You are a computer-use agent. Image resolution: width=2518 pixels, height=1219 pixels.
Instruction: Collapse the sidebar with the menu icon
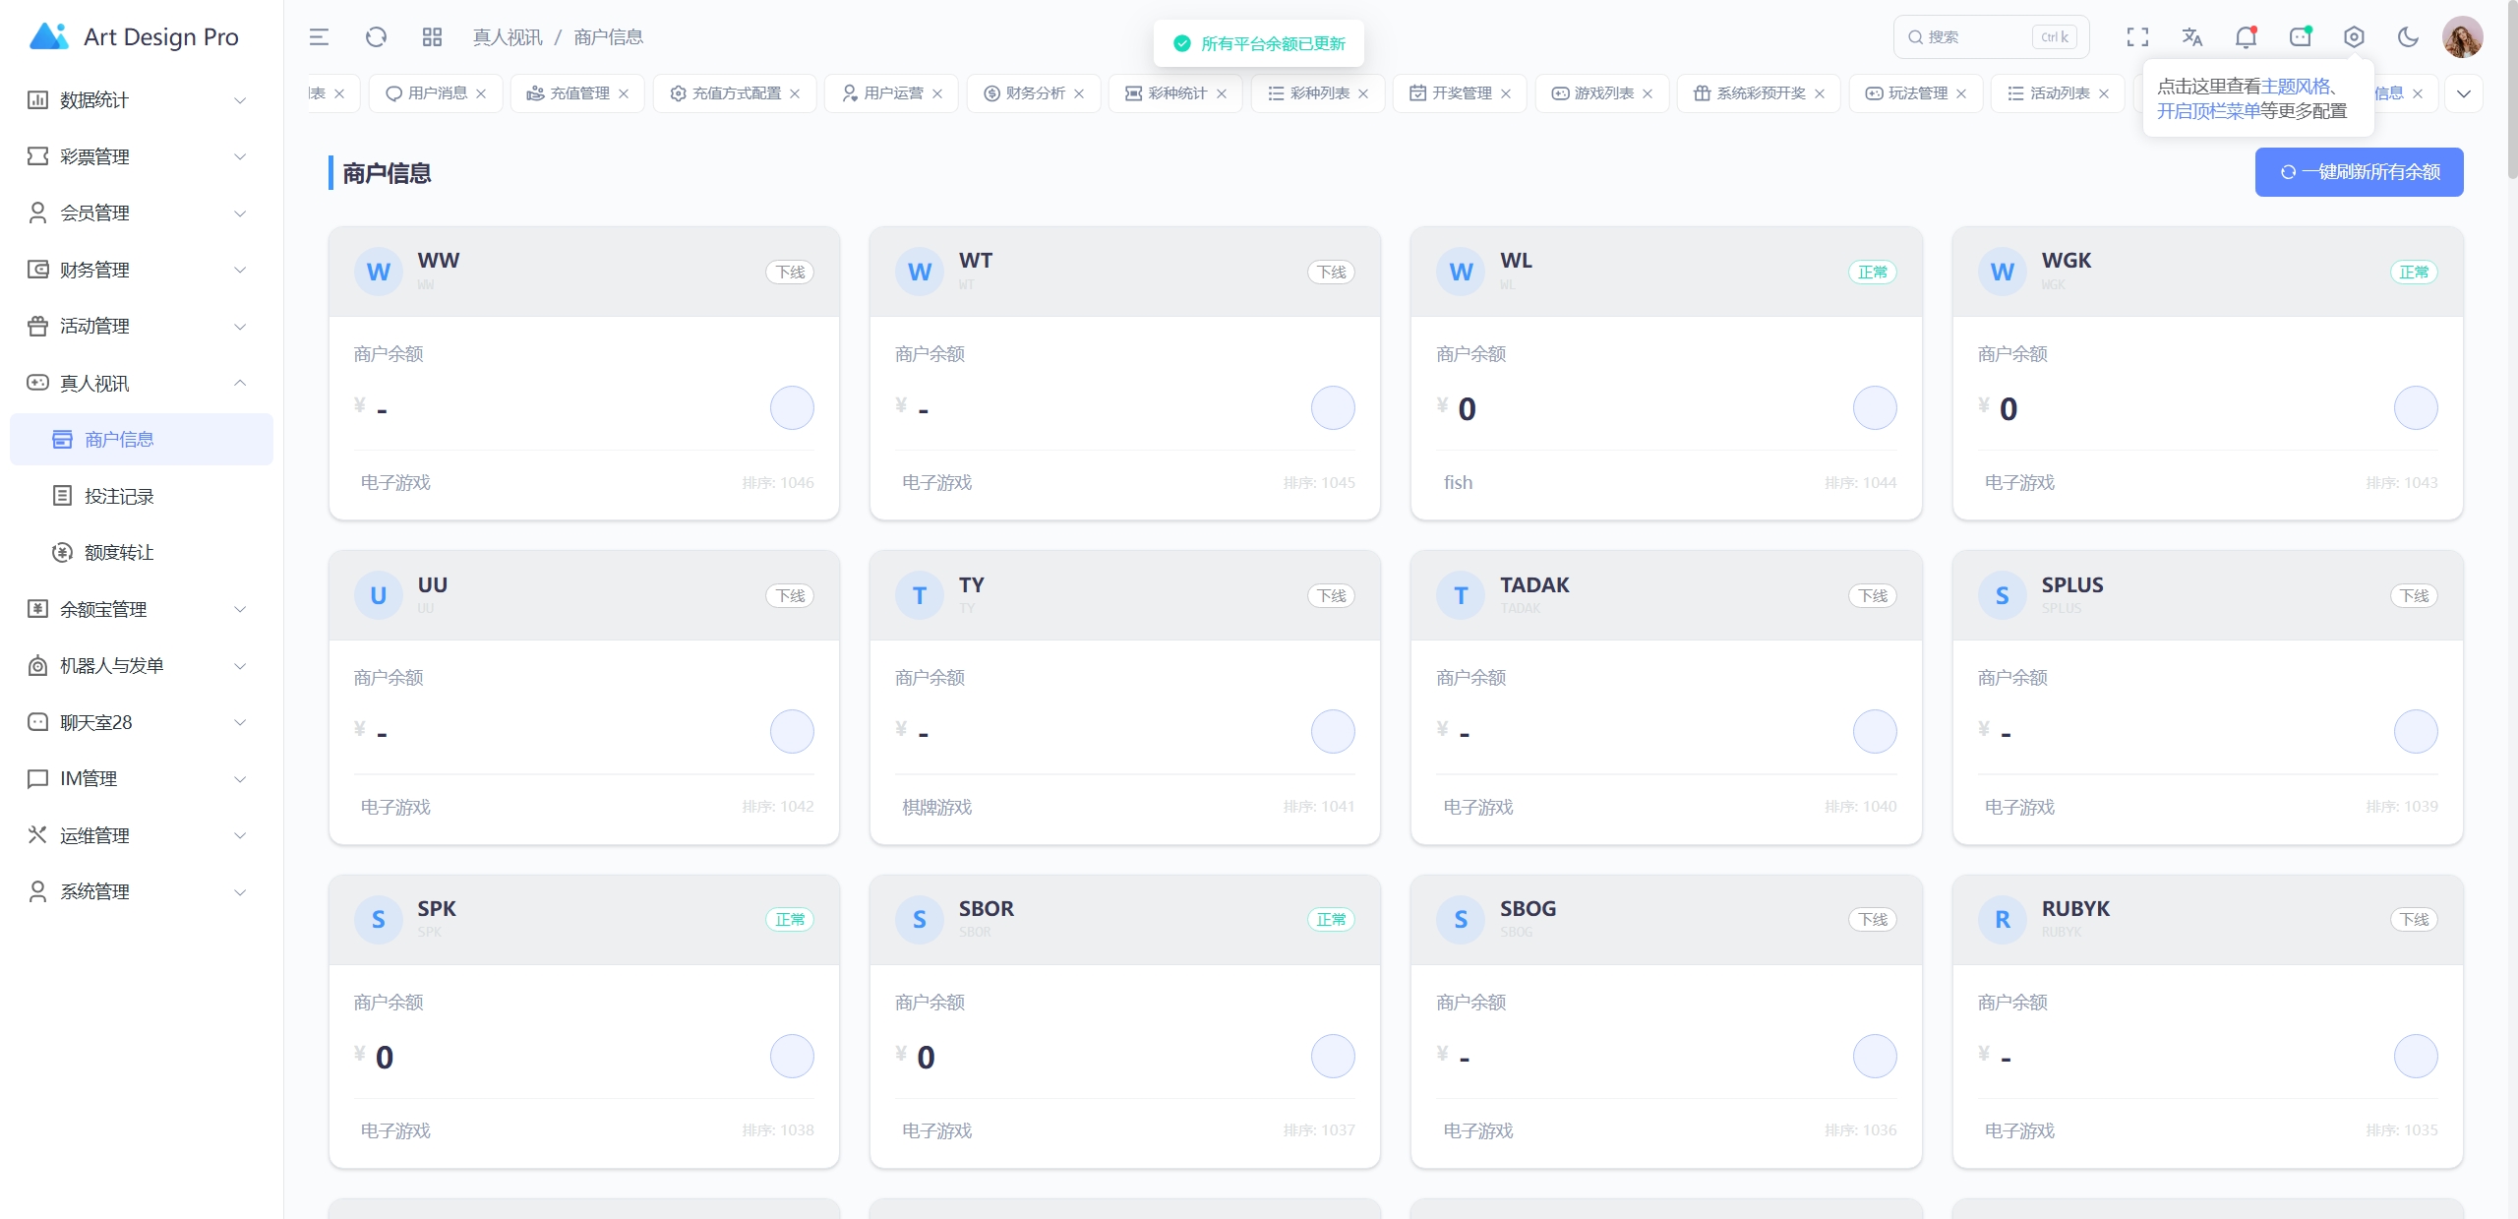coord(319,37)
